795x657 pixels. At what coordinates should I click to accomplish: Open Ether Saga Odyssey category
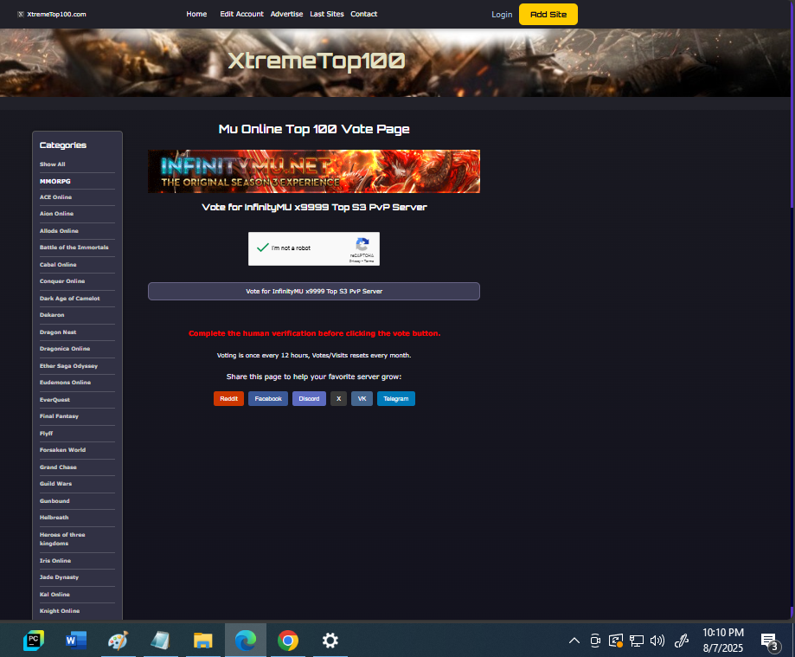point(68,366)
